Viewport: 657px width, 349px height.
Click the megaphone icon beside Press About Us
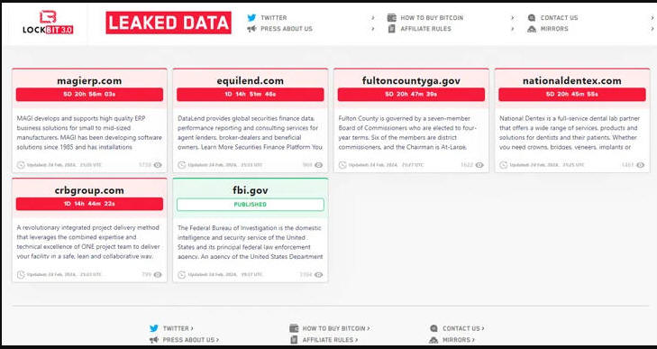pyautogui.click(x=251, y=29)
